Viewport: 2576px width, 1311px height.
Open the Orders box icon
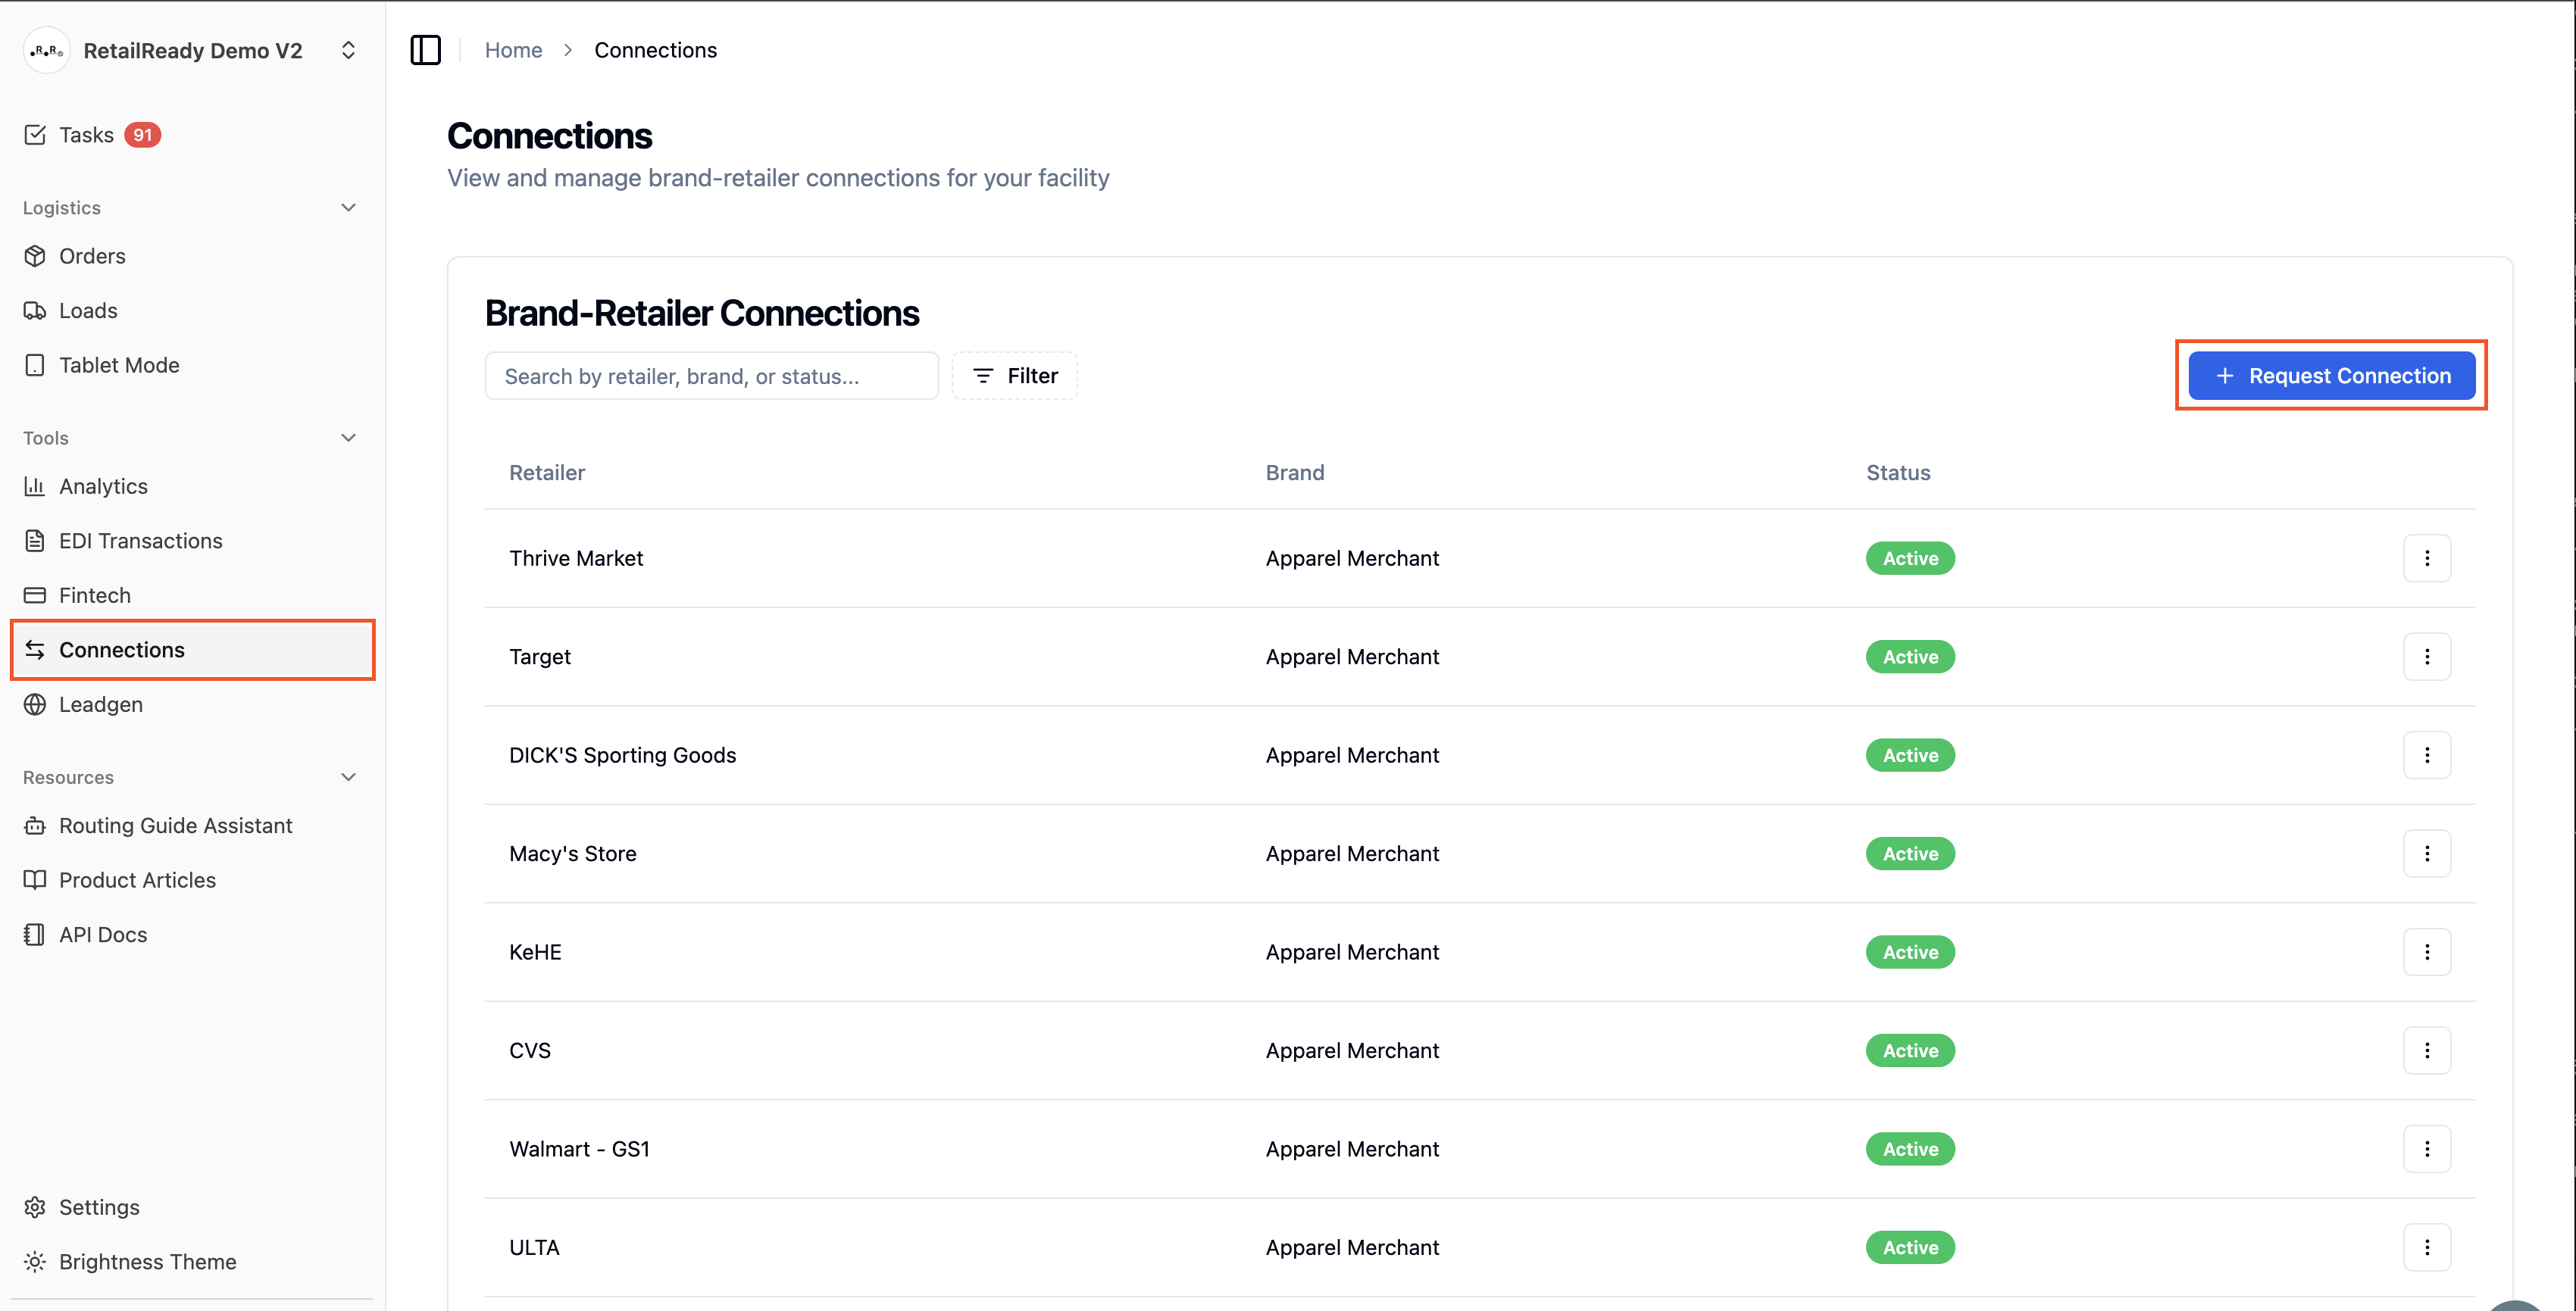(x=35, y=256)
